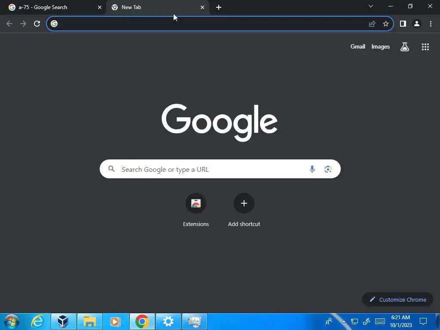This screenshot has height=330, width=440.
Task: Open the Gmail link
Action: 358,46
